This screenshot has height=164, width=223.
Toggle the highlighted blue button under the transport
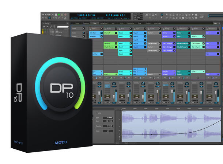49,18
